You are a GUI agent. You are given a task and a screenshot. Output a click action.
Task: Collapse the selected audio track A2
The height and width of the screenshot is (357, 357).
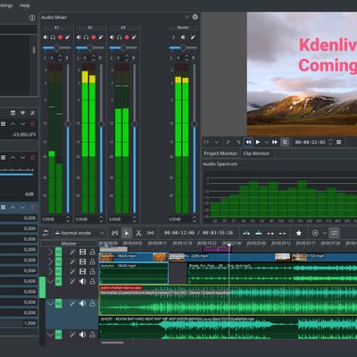tap(50, 303)
